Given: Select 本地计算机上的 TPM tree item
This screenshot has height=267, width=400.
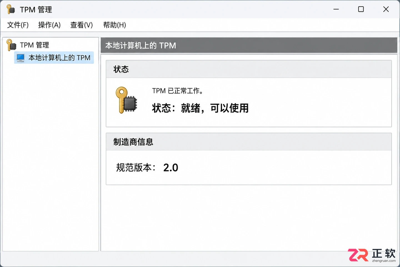Looking at the screenshot, I should 54,58.
